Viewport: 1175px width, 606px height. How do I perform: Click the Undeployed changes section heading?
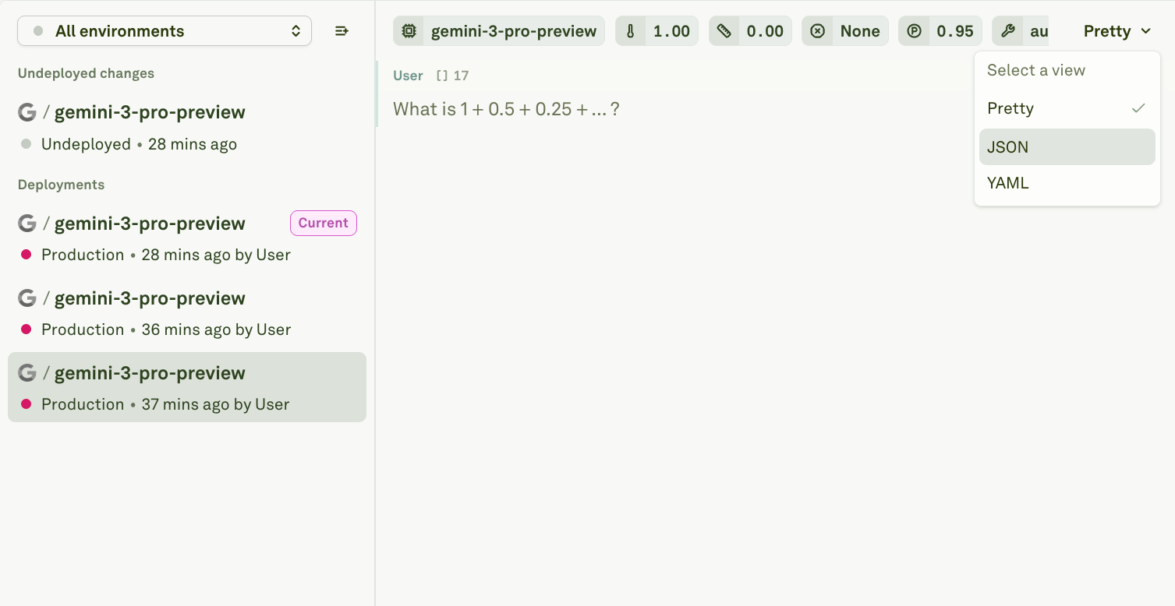pyautogui.click(x=86, y=73)
